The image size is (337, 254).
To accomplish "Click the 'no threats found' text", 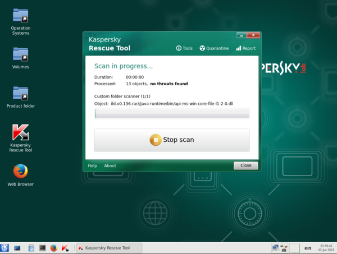I will (x=169, y=84).
